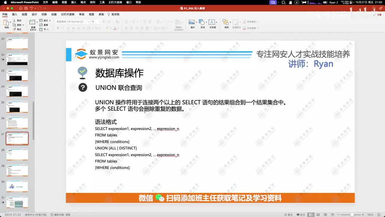
Task: Open the Help menu in menu bar
Action: 138,2
